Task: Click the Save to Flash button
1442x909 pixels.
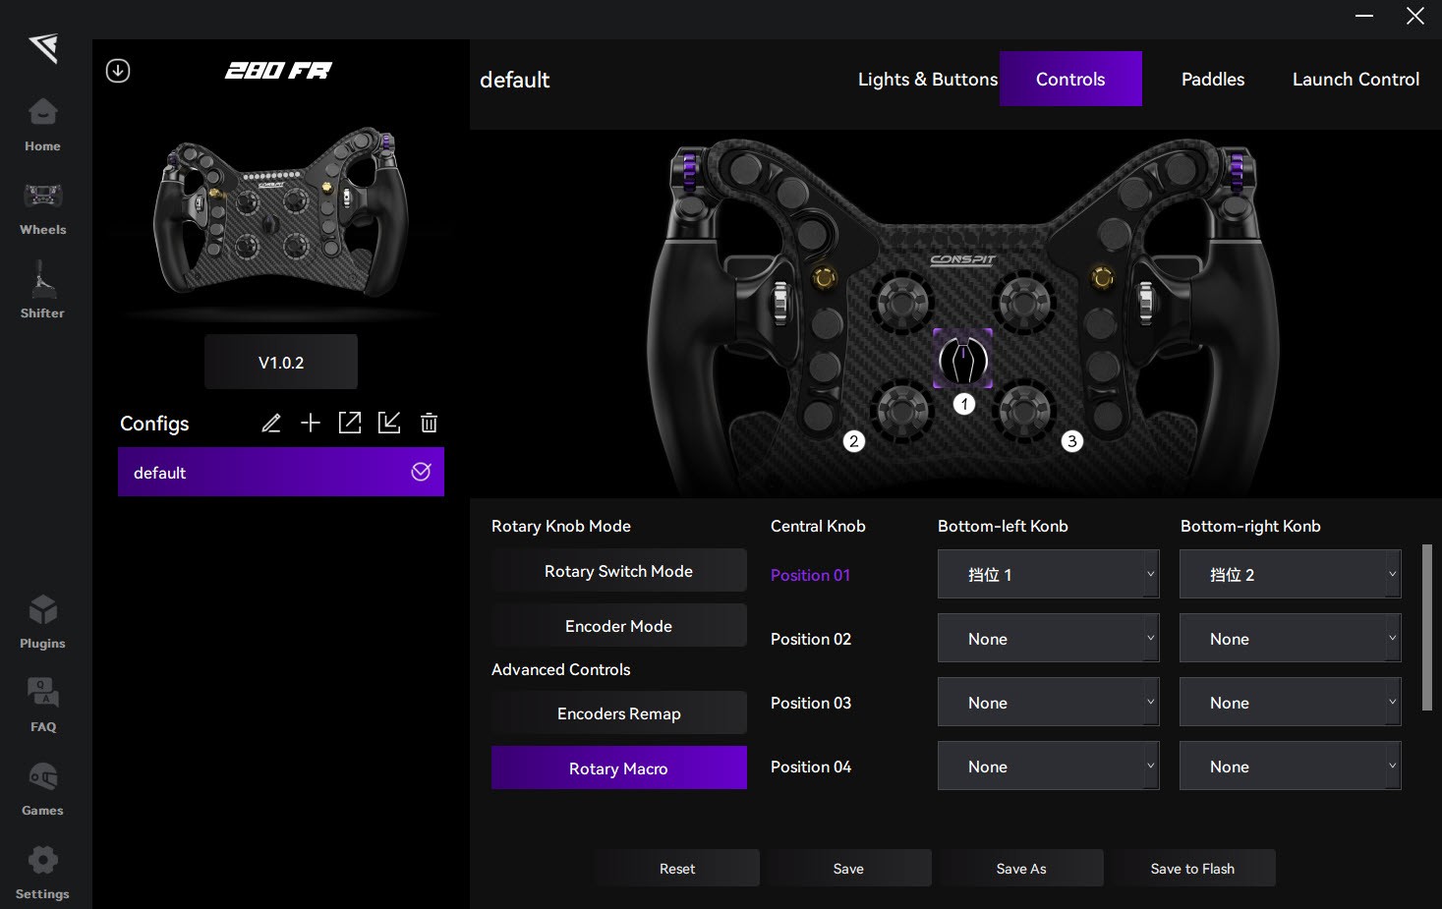Action: (x=1192, y=868)
